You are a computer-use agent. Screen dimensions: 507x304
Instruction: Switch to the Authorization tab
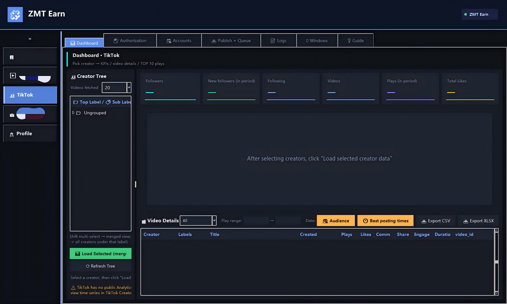coord(130,41)
